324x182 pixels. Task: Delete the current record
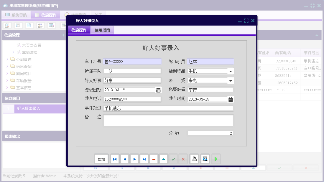click(154, 159)
